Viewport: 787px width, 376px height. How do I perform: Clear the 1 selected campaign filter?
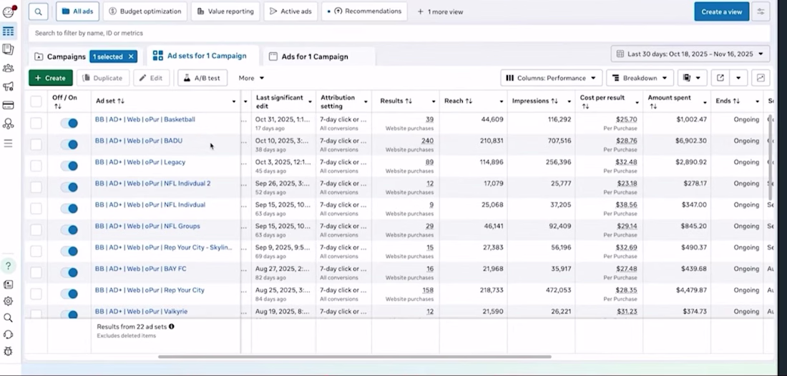point(131,56)
